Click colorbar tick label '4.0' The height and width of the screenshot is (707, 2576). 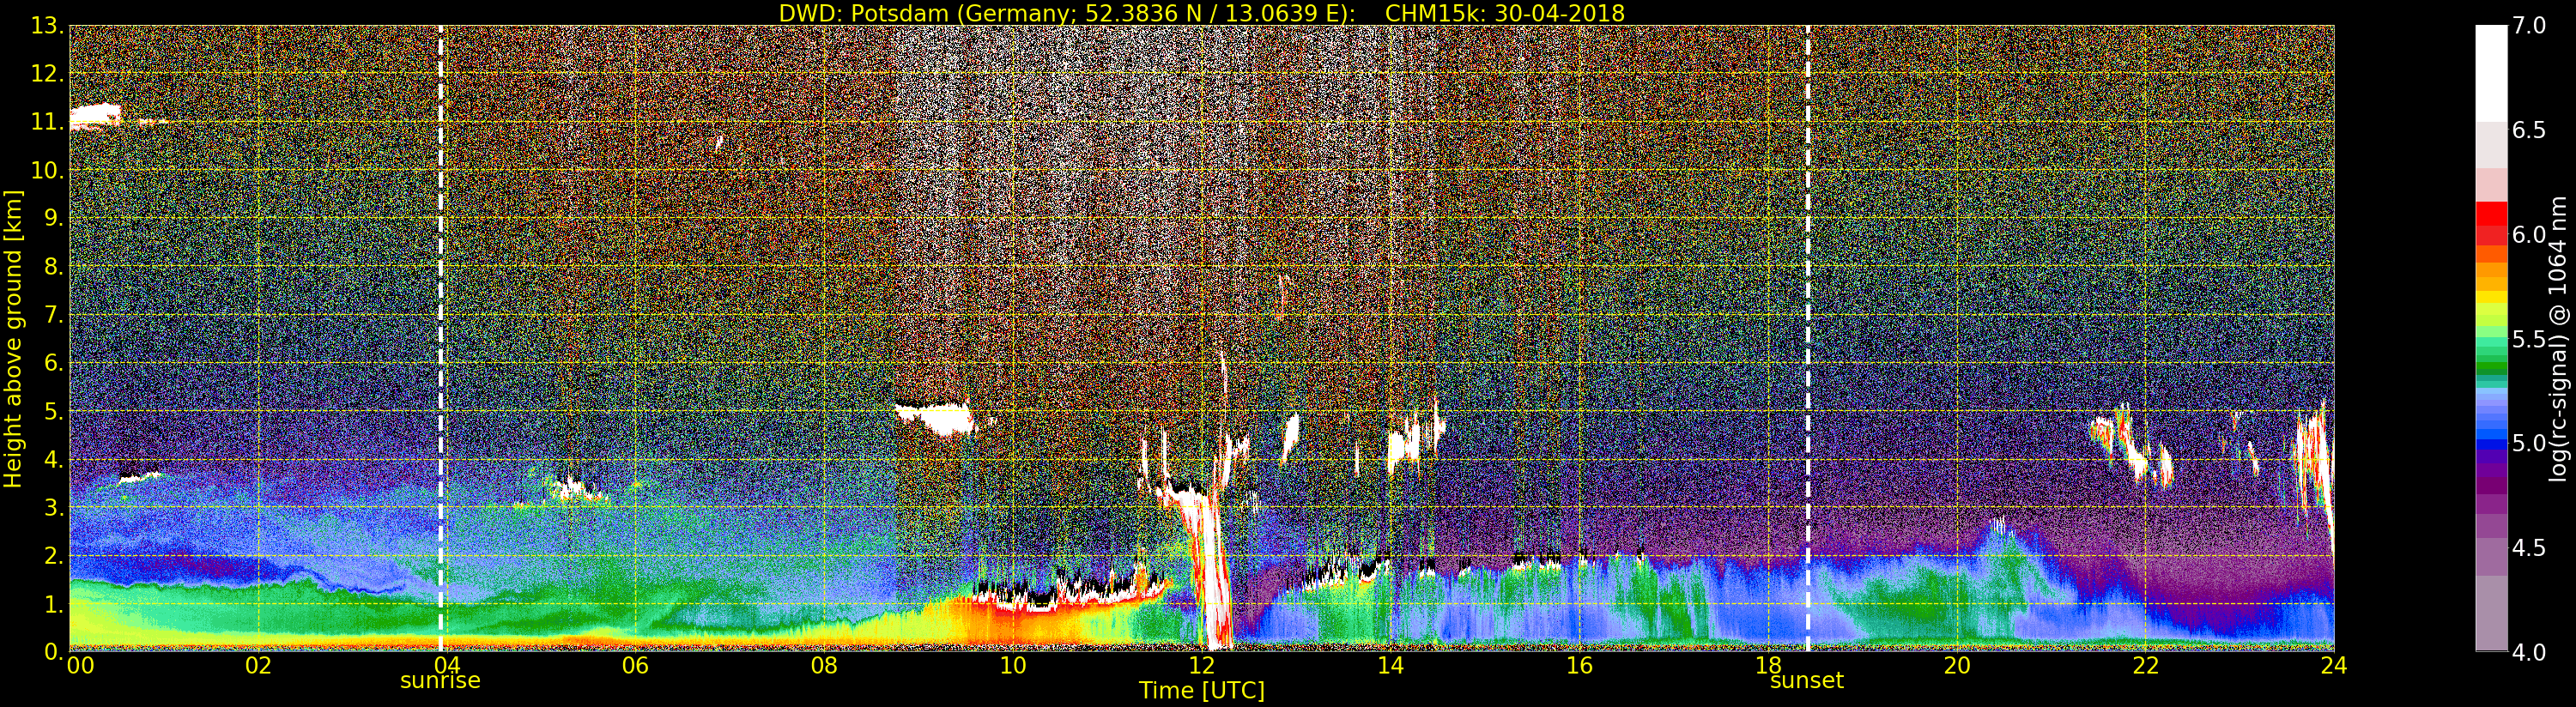tap(2529, 652)
